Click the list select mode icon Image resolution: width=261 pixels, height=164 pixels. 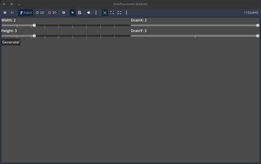tap(80, 13)
